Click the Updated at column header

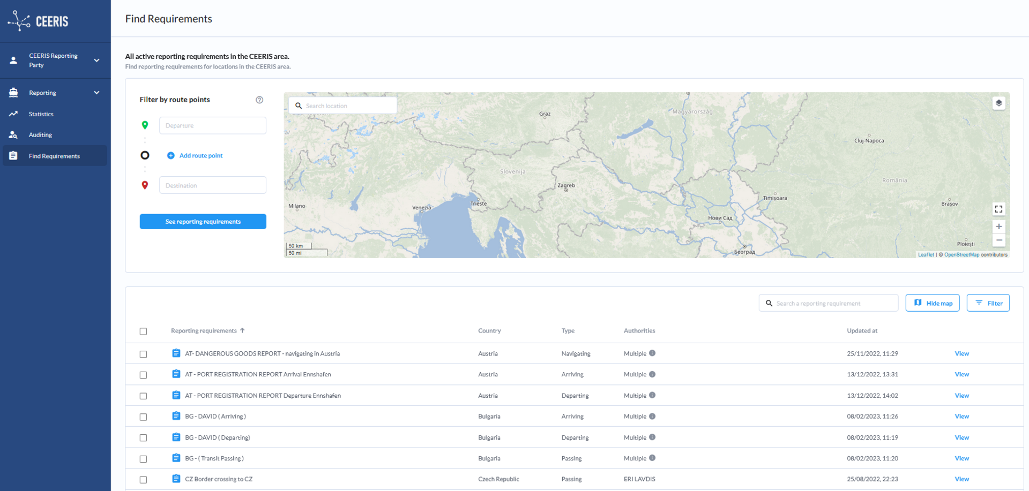[862, 331]
